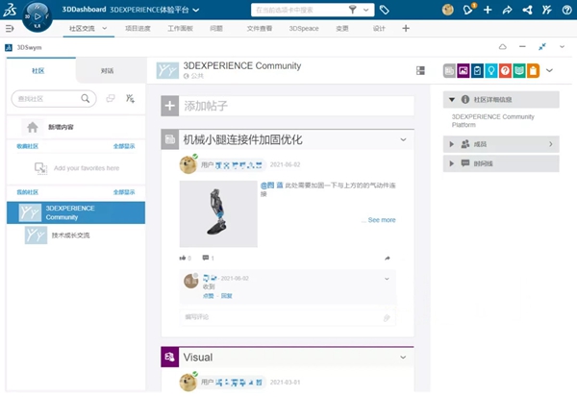
Task: Click the tag icon beside search bar
Action: click(x=385, y=10)
